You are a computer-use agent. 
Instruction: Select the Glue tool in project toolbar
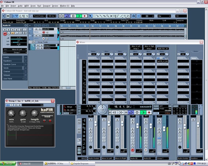[x=101, y=16]
